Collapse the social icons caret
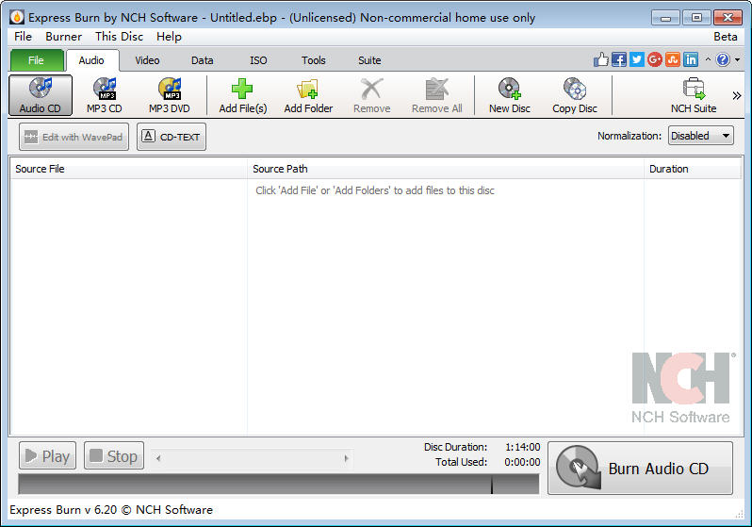This screenshot has height=527, width=752. 708,59
